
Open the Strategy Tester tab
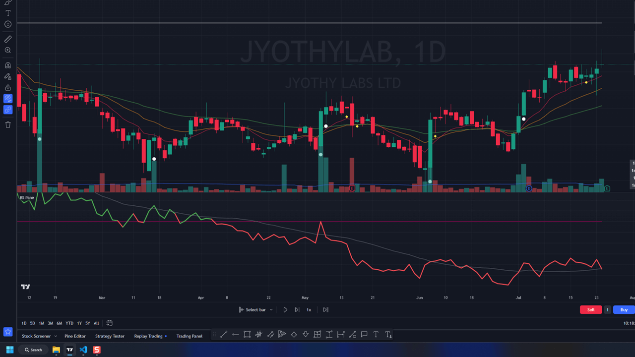(110, 336)
